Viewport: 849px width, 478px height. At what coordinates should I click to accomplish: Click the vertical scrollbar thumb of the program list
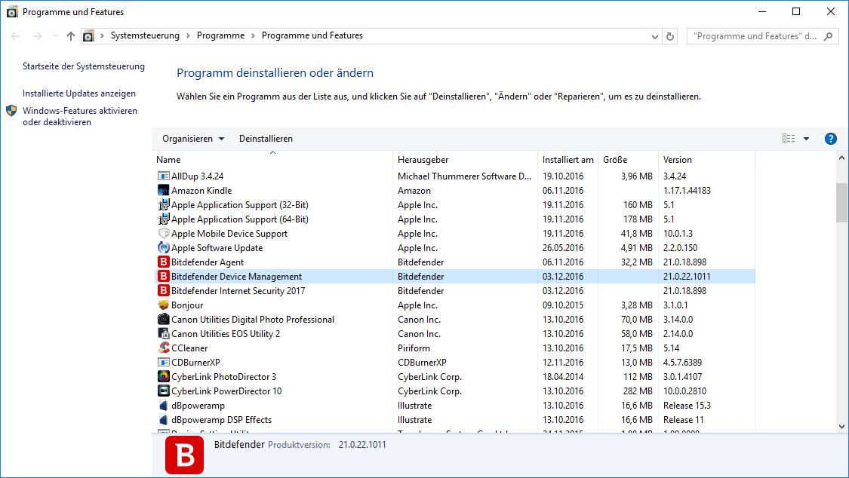pyautogui.click(x=841, y=203)
